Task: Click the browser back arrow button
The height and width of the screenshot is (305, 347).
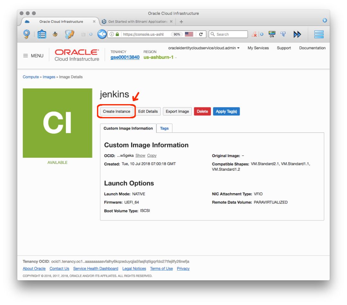Action: click(x=102, y=34)
